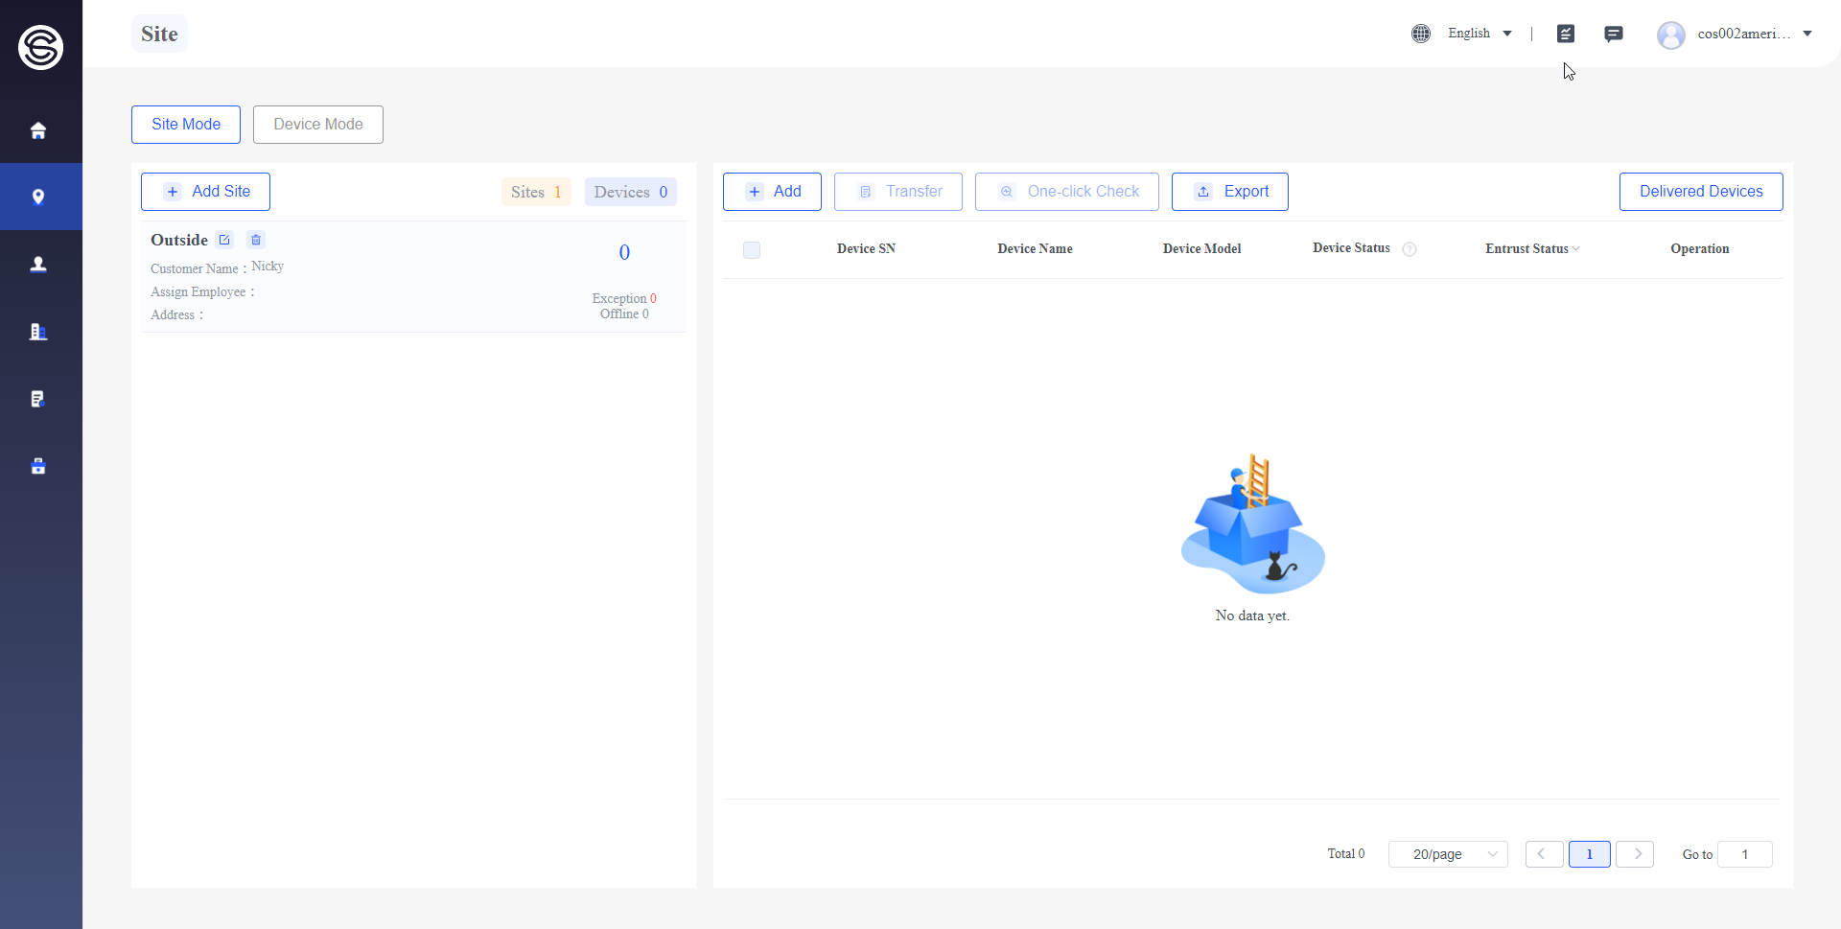The width and height of the screenshot is (1841, 929).
Task: Open the user account sidebar icon
Action: pyautogui.click(x=38, y=264)
